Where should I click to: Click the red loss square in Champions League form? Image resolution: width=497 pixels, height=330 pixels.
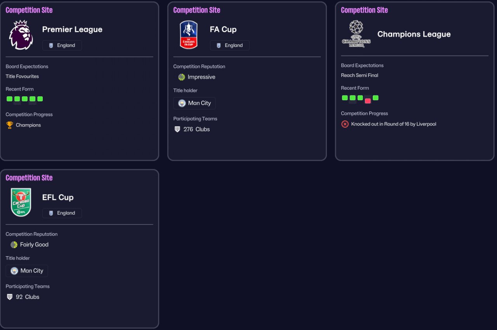click(368, 101)
